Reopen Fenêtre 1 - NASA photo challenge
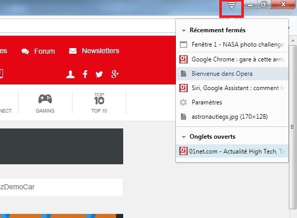 [x=232, y=45]
